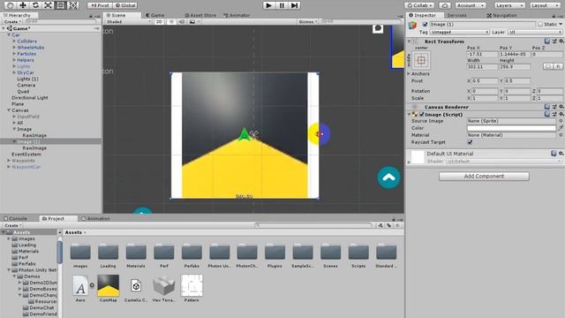Toggle Global/Local handle rotation
The height and width of the screenshot is (318, 565).
coord(125,5)
